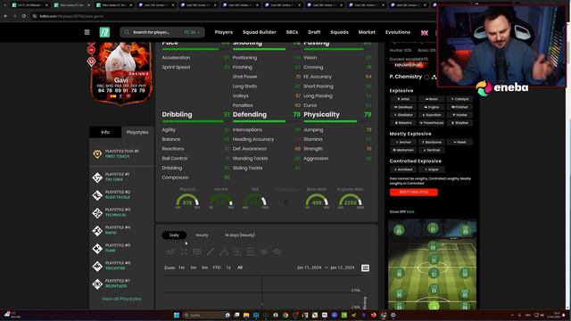Click the Flair playstyle icon
Image resolution: width=571 pixels, height=321 pixels.
pos(97,248)
